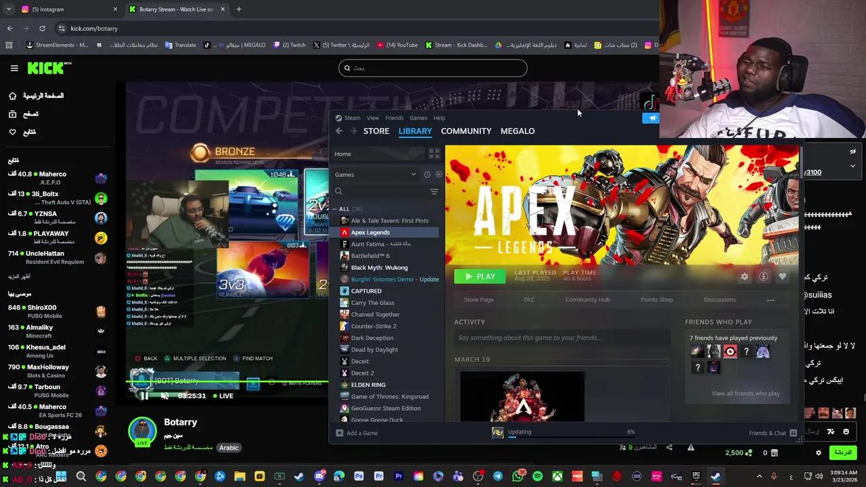This screenshot has height=487, width=866.
Task: Open the emoji picker in Kick chat
Action: [846, 432]
